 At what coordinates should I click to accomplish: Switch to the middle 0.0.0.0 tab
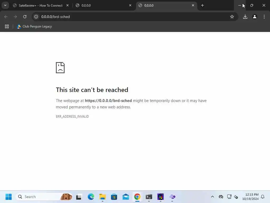(x=102, y=6)
